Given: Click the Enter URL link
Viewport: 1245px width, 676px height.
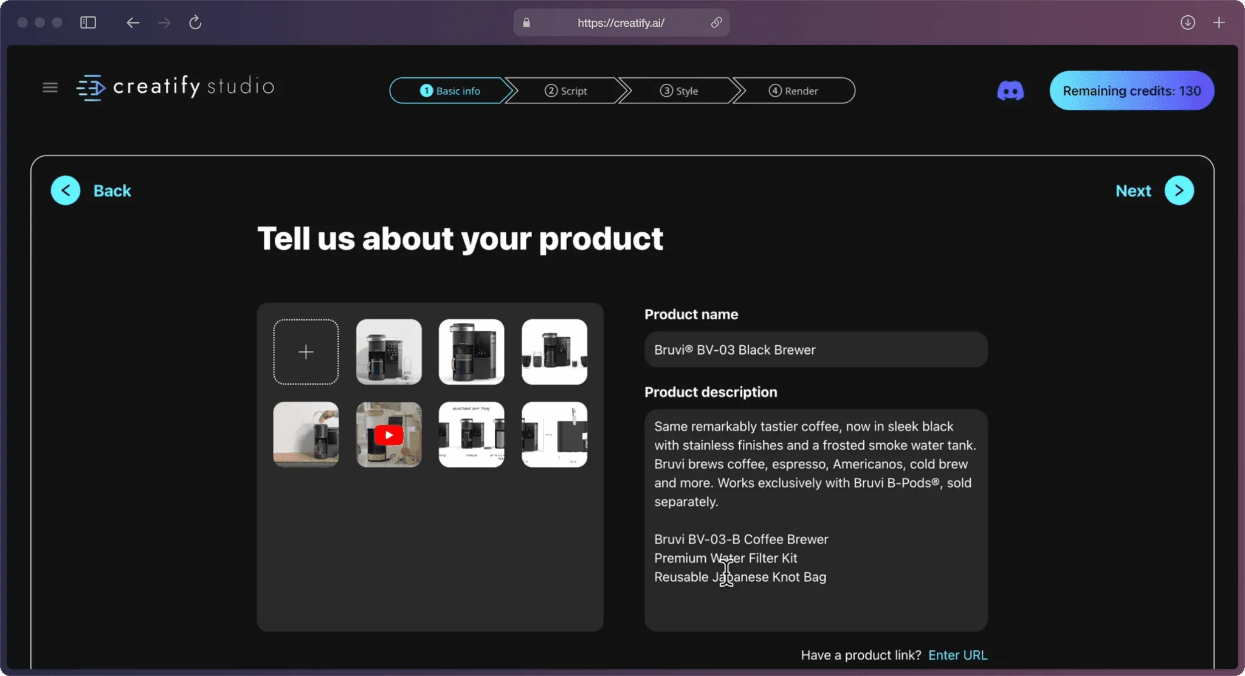Looking at the screenshot, I should 957,655.
